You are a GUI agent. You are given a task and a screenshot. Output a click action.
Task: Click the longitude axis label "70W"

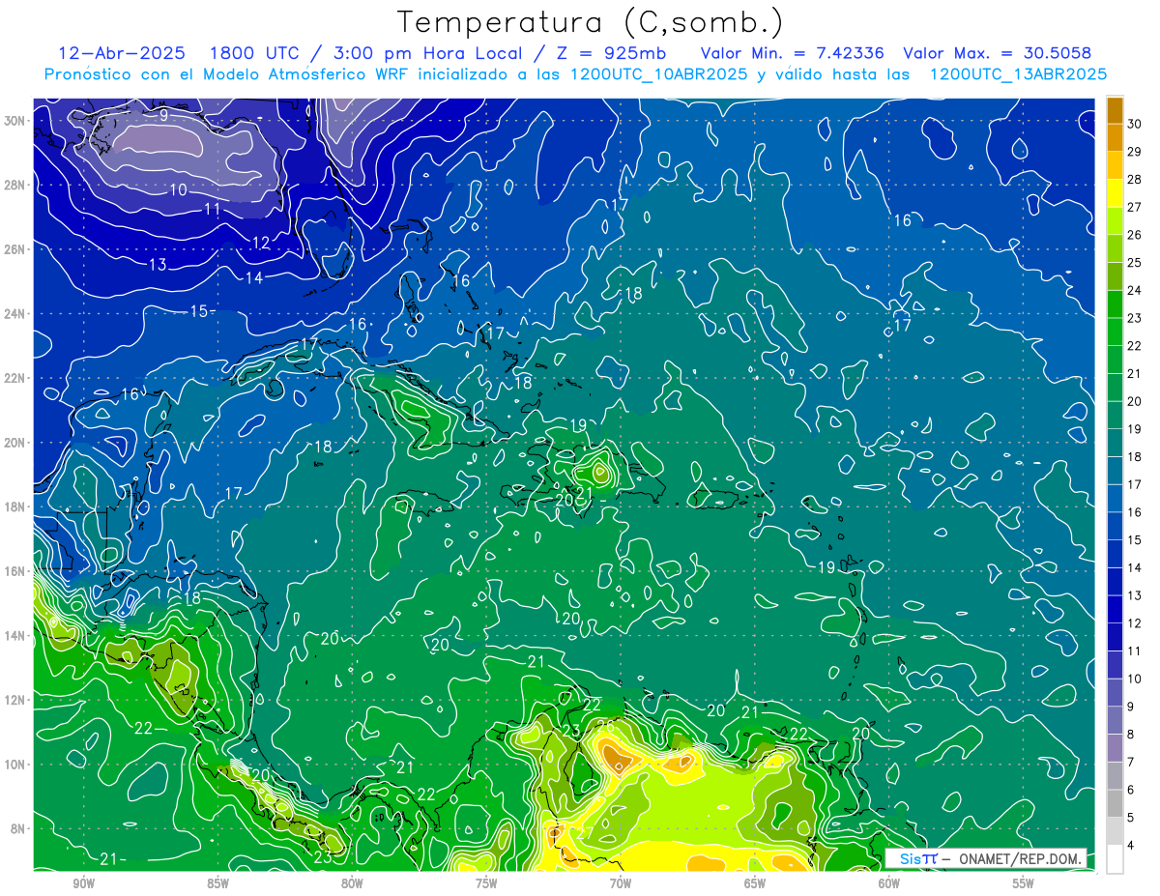point(621,882)
